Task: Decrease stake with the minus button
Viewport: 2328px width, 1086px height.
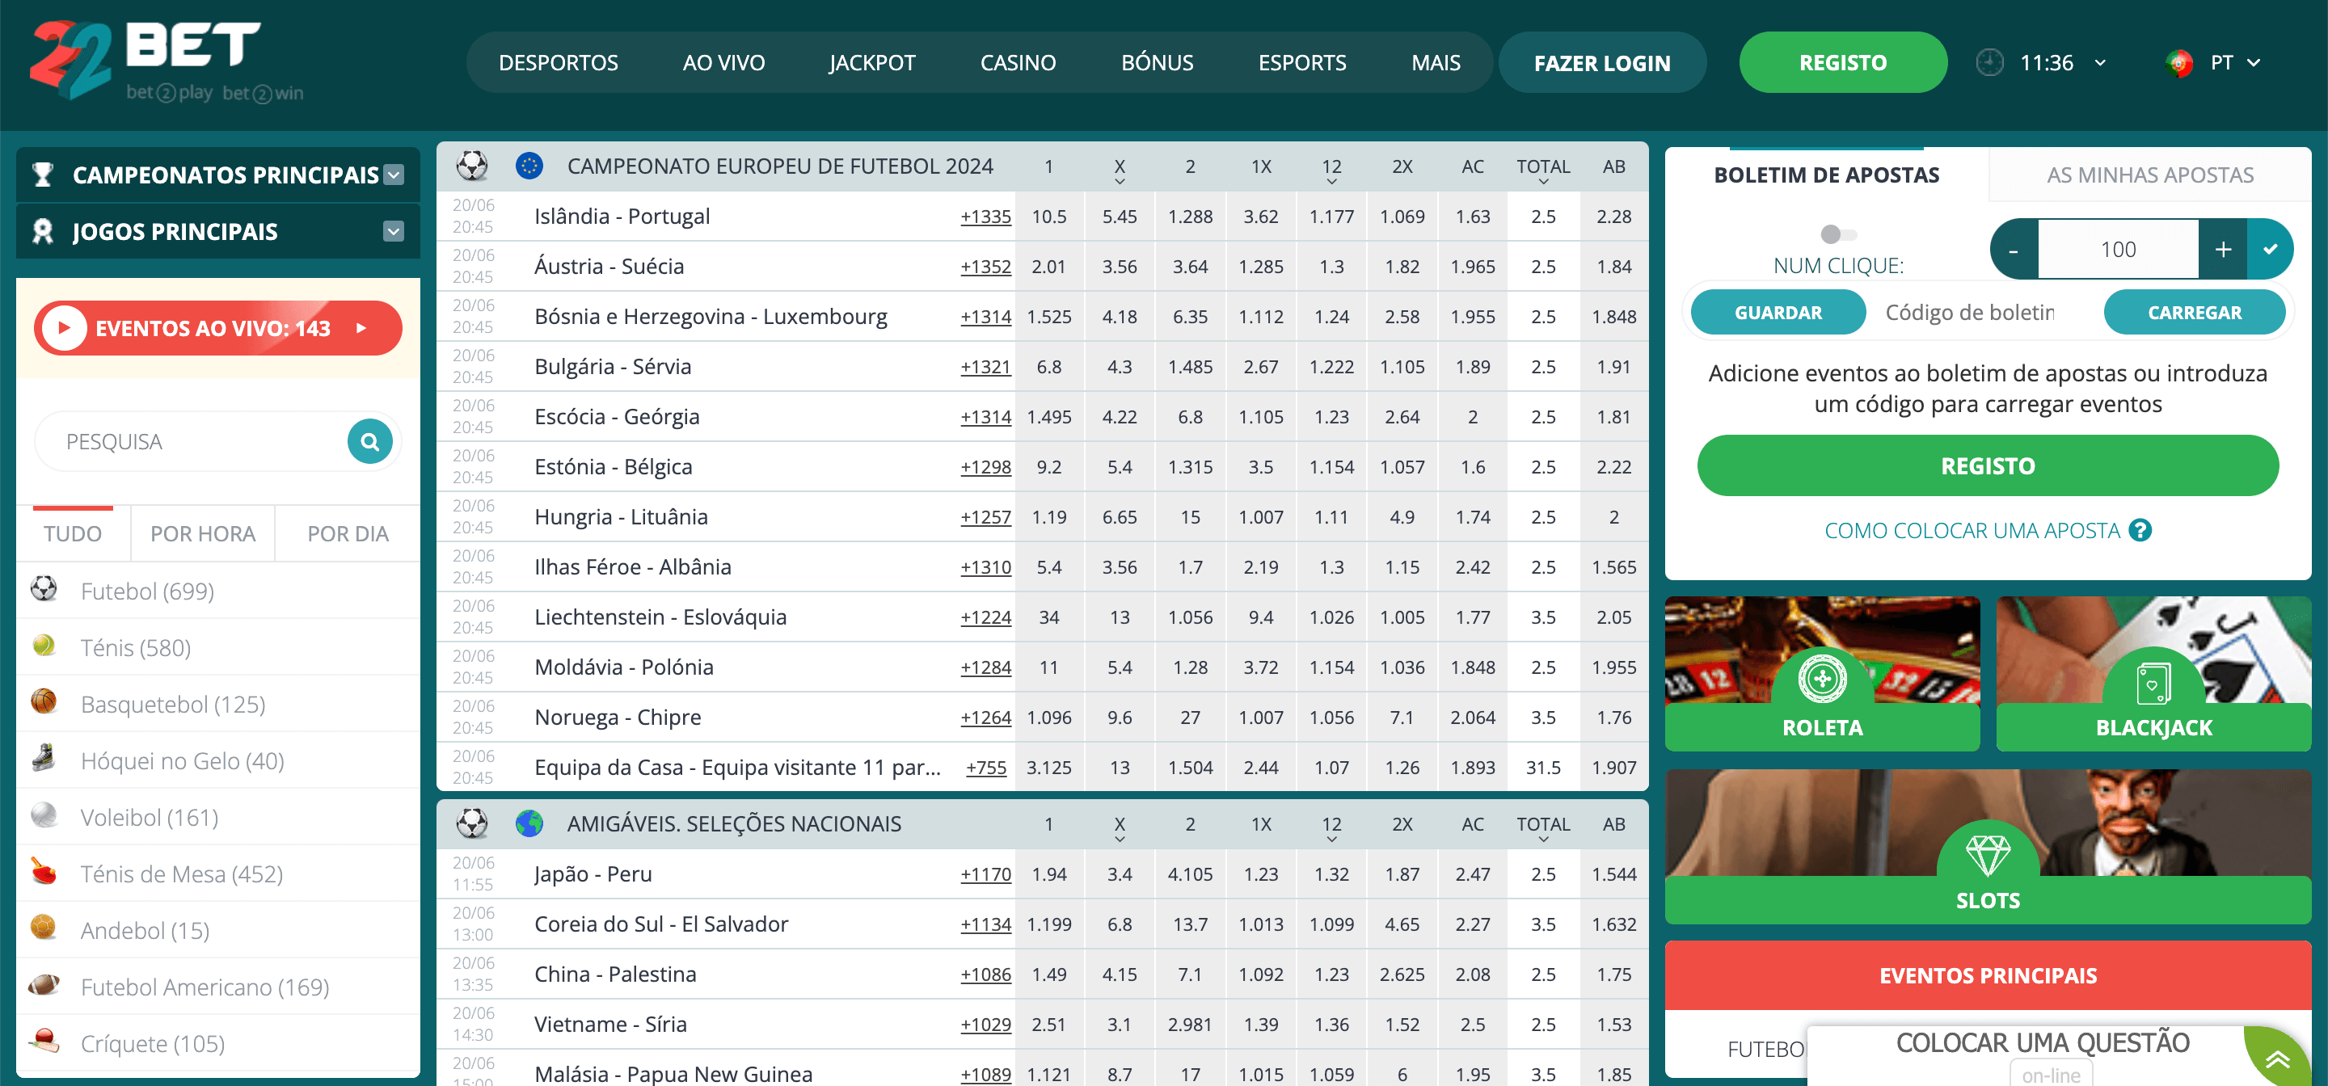Action: 2014,250
